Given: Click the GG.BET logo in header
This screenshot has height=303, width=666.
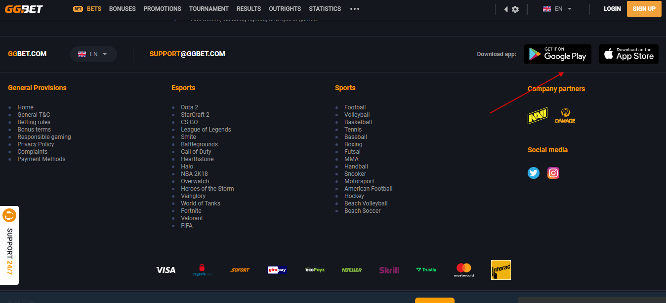Looking at the screenshot, I should tap(24, 9).
